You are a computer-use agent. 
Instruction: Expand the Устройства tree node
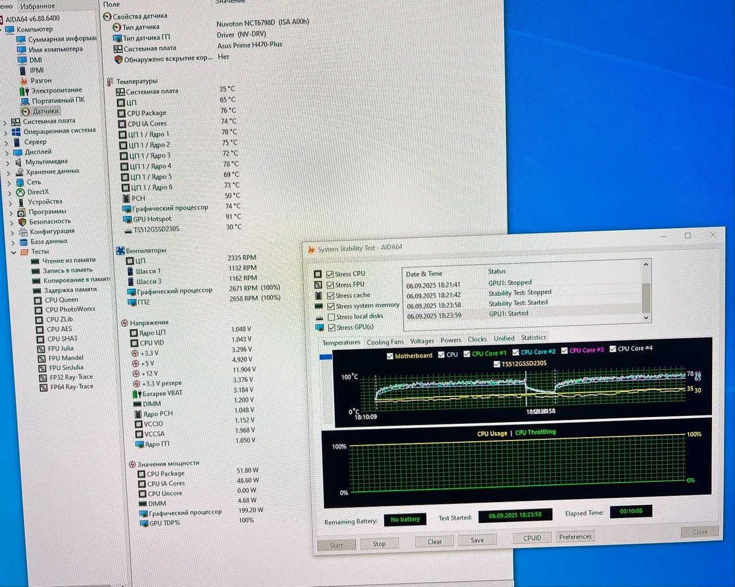click(x=10, y=203)
